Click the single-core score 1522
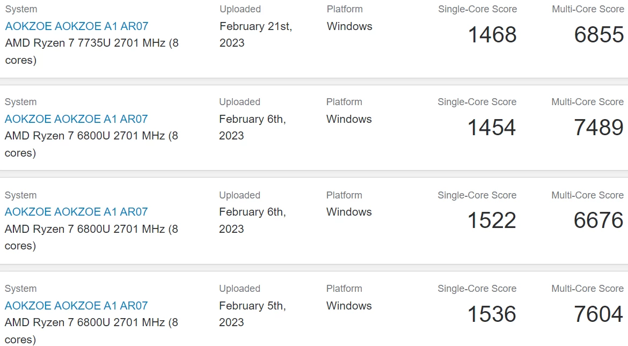This screenshot has height=346, width=628. click(x=492, y=220)
